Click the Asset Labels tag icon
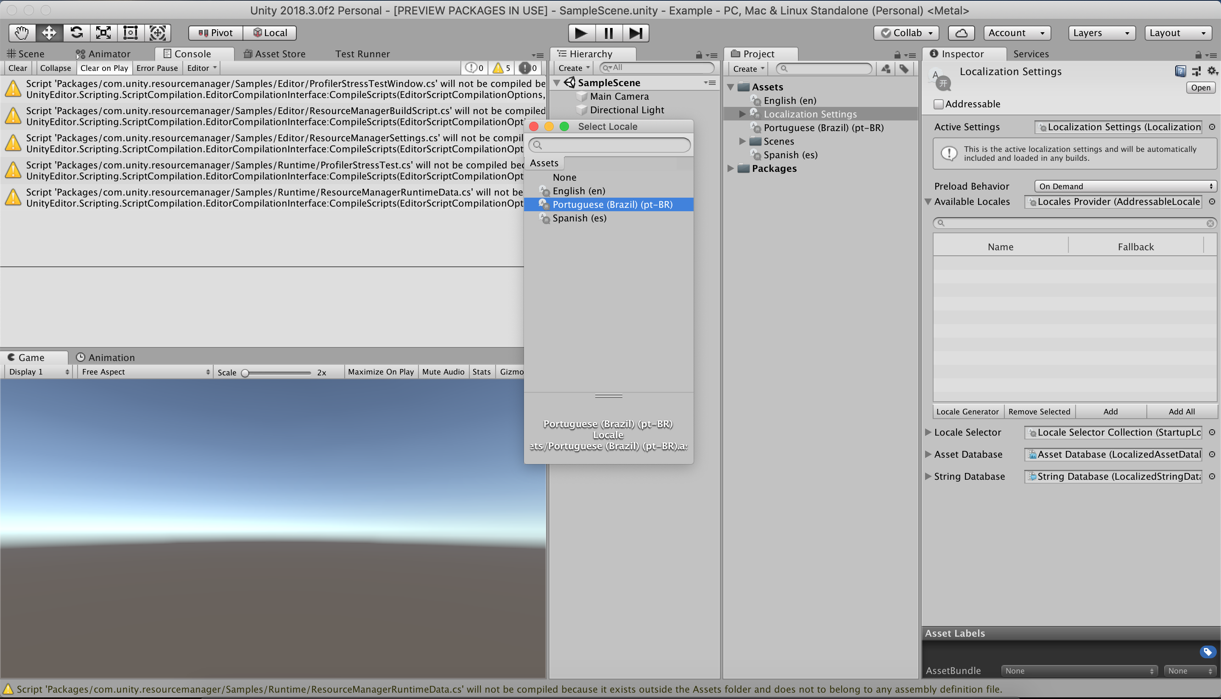 (x=1207, y=651)
